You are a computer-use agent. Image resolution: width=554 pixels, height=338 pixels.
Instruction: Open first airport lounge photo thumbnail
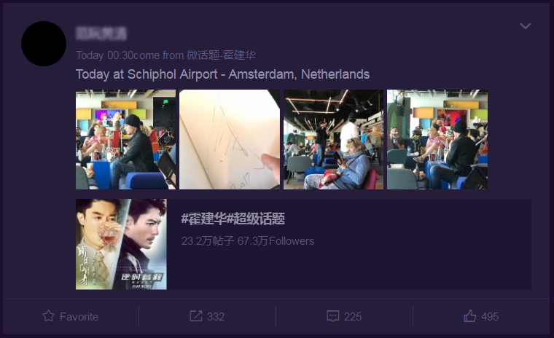[x=125, y=140]
